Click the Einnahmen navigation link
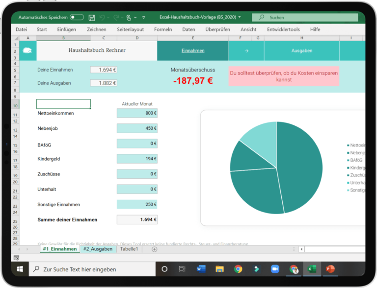 [193, 50]
